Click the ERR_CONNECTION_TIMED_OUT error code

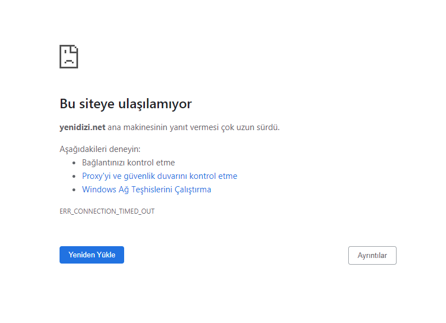click(x=107, y=211)
